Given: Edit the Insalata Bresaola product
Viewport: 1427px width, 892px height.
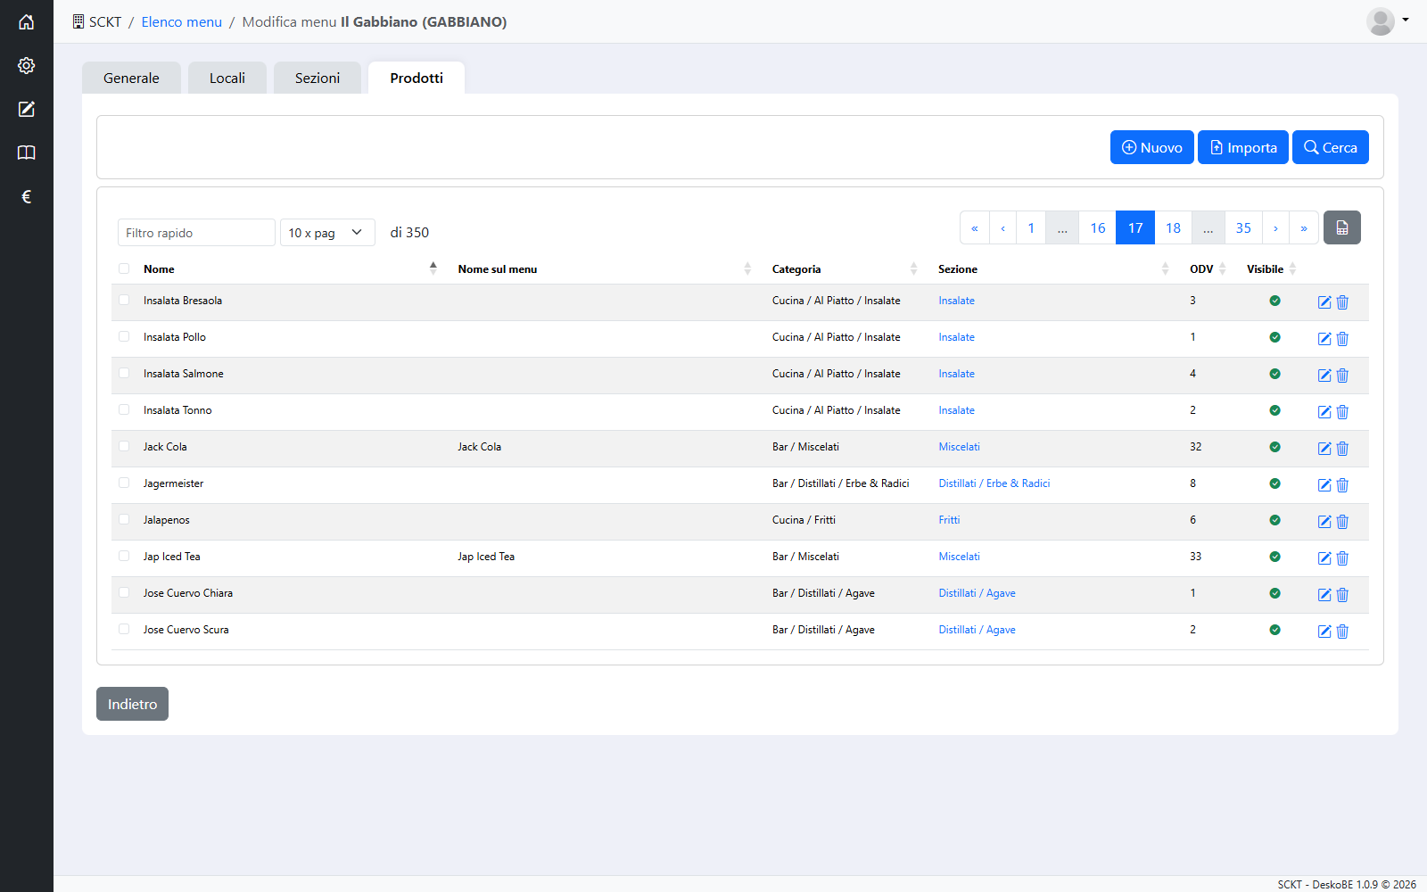Looking at the screenshot, I should click(1324, 302).
